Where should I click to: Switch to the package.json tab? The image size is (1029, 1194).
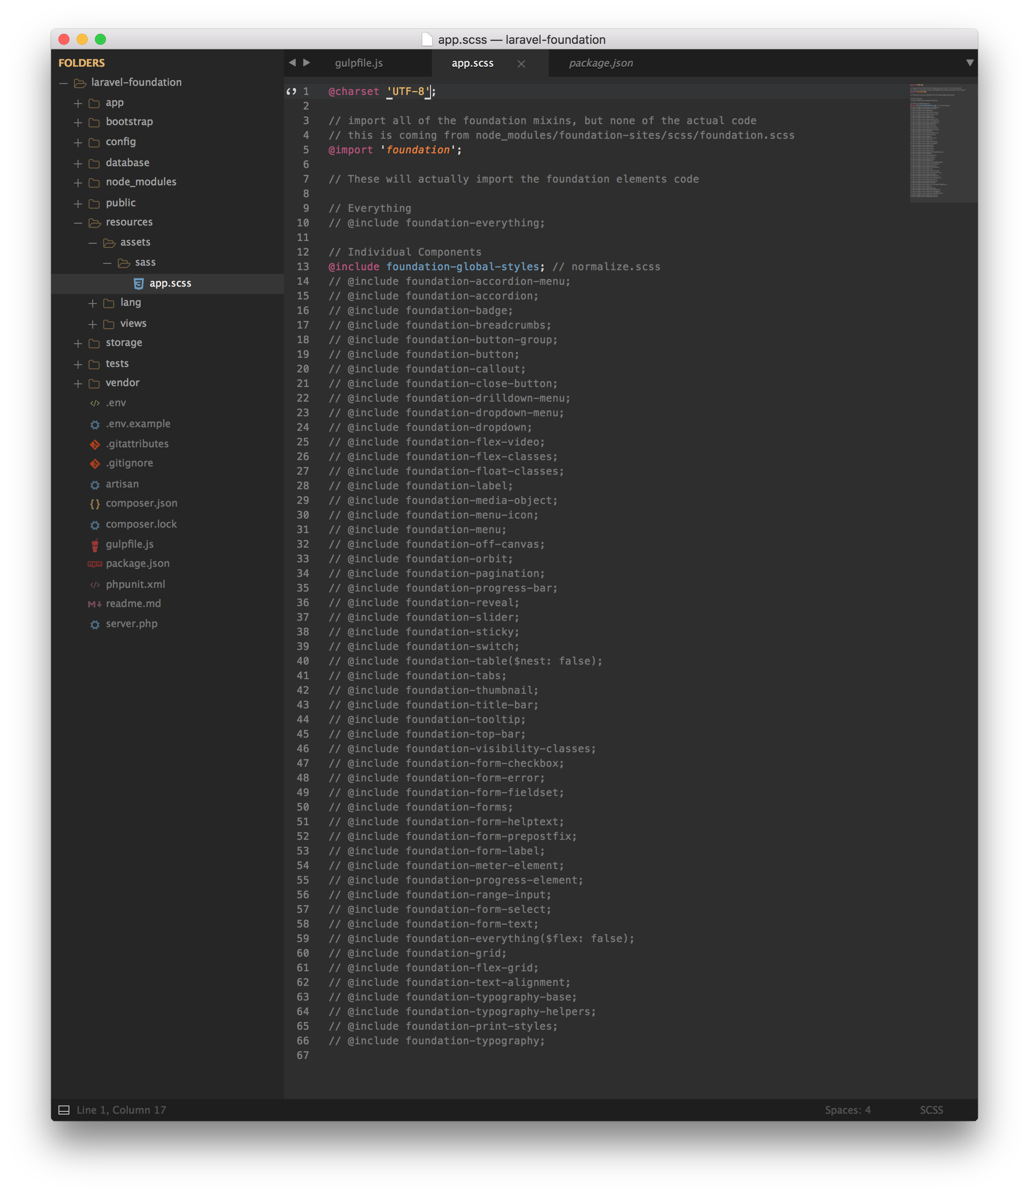coord(600,63)
